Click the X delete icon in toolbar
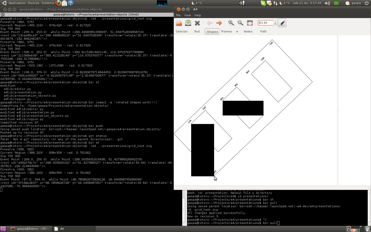The image size is (371, 232). point(197,23)
